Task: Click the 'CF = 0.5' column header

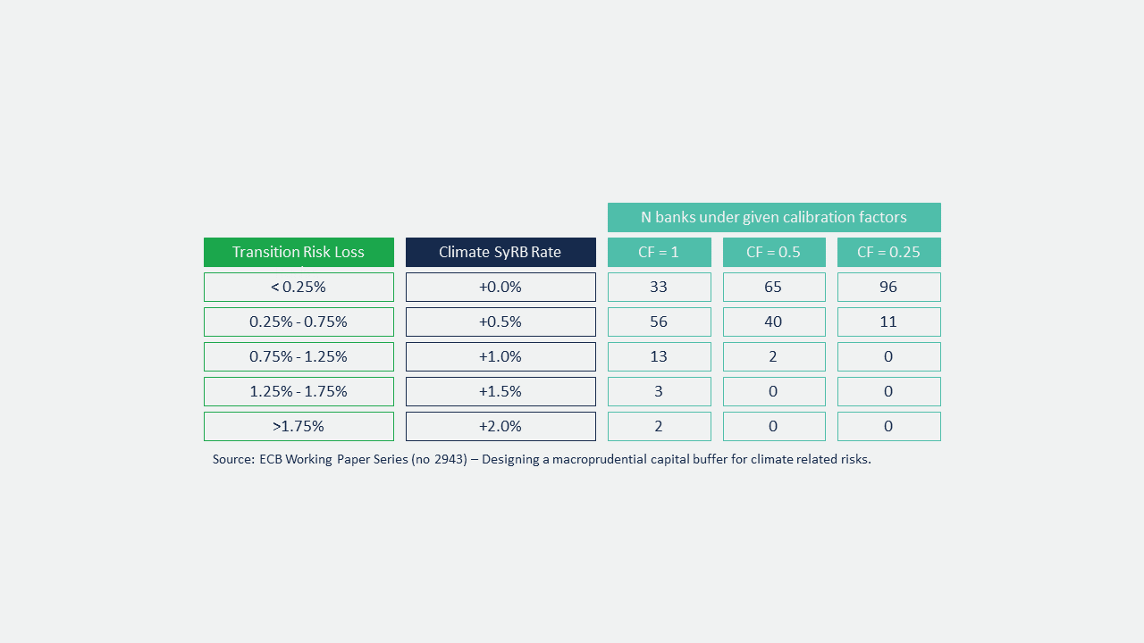Action: (774, 252)
